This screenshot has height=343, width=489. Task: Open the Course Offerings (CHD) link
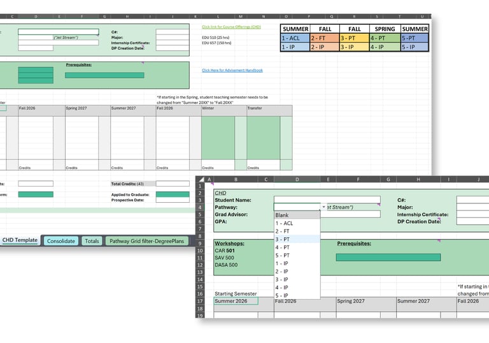pyautogui.click(x=231, y=27)
